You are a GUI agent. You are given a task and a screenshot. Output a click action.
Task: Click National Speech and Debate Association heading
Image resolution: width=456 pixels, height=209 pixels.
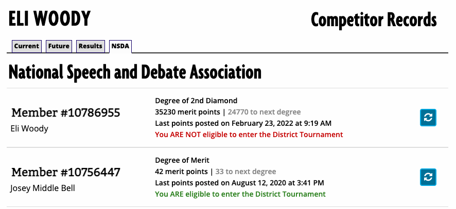pos(135,72)
